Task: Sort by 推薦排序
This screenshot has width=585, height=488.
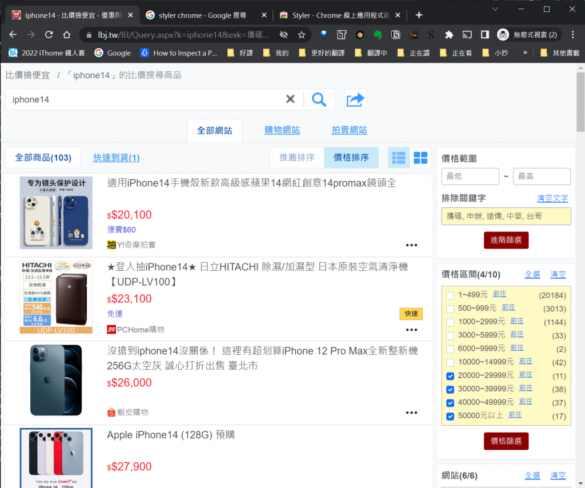Action: pos(297,158)
